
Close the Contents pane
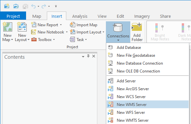[x=94, y=56]
